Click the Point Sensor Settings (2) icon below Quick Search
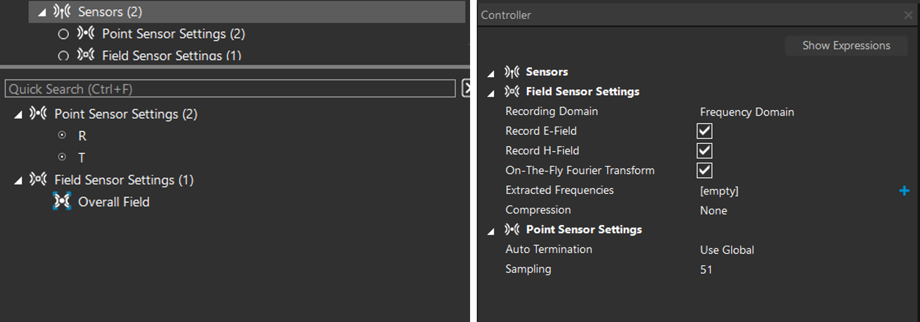This screenshot has height=322, width=920. click(38, 114)
